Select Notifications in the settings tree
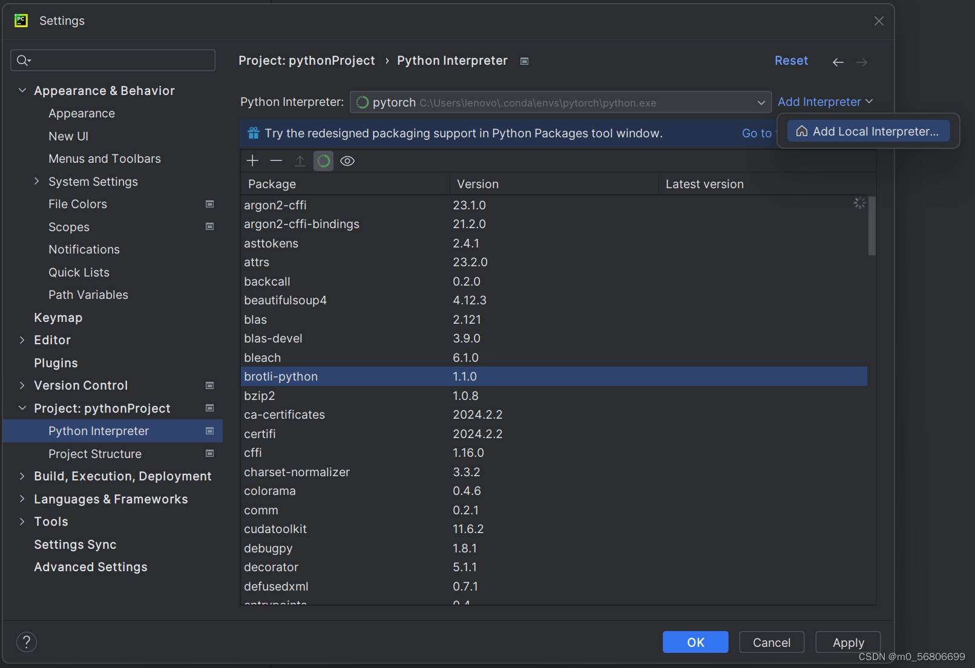975x668 pixels. 84,249
